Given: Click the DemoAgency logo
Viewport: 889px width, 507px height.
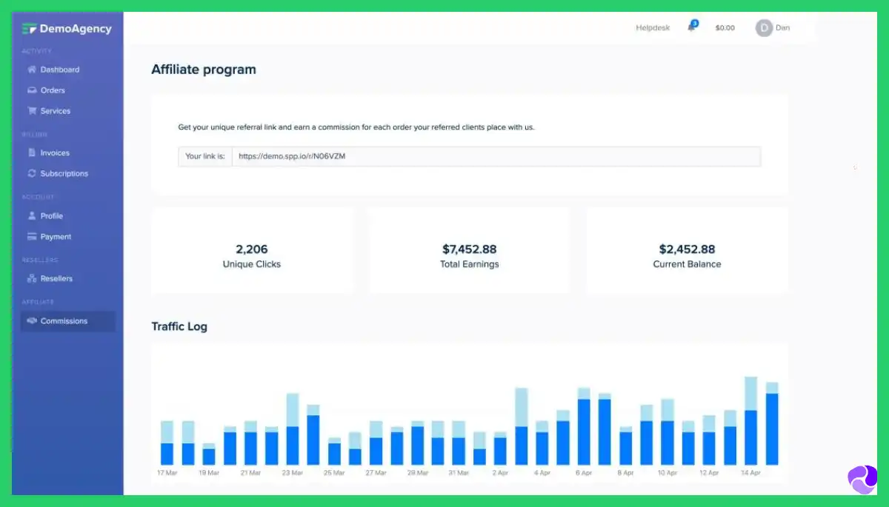Looking at the screenshot, I should tap(67, 28).
